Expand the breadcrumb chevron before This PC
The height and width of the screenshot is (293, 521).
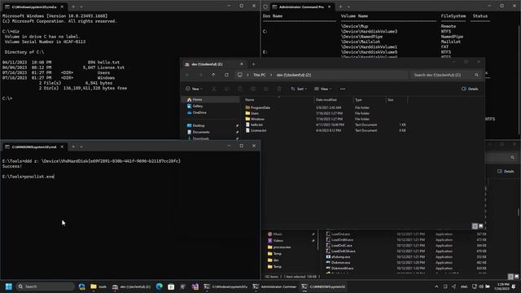(247, 75)
